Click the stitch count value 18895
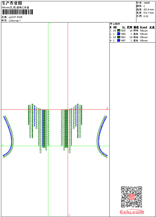This screenshot has width=156, height=217. coord(147,3)
